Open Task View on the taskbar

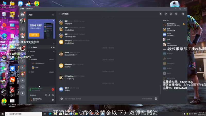[45, 114]
